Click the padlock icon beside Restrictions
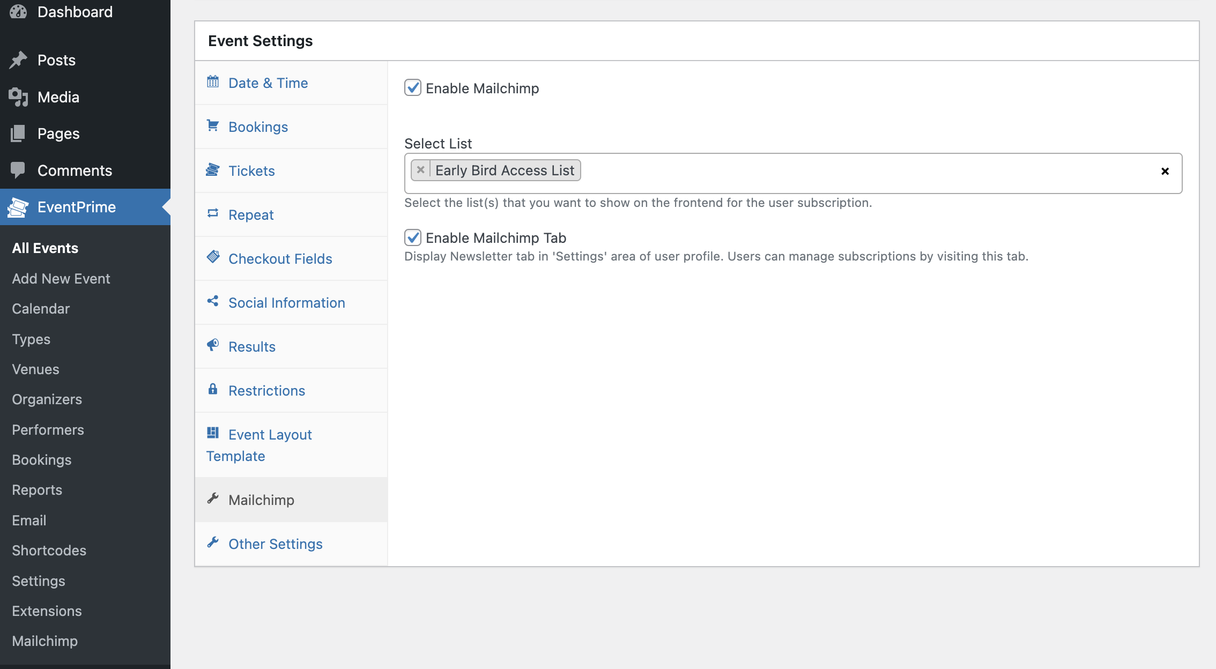Viewport: 1216px width, 669px height. tap(213, 389)
